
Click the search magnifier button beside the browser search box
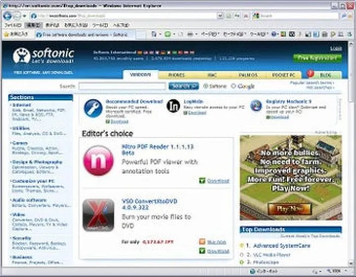[345, 16]
